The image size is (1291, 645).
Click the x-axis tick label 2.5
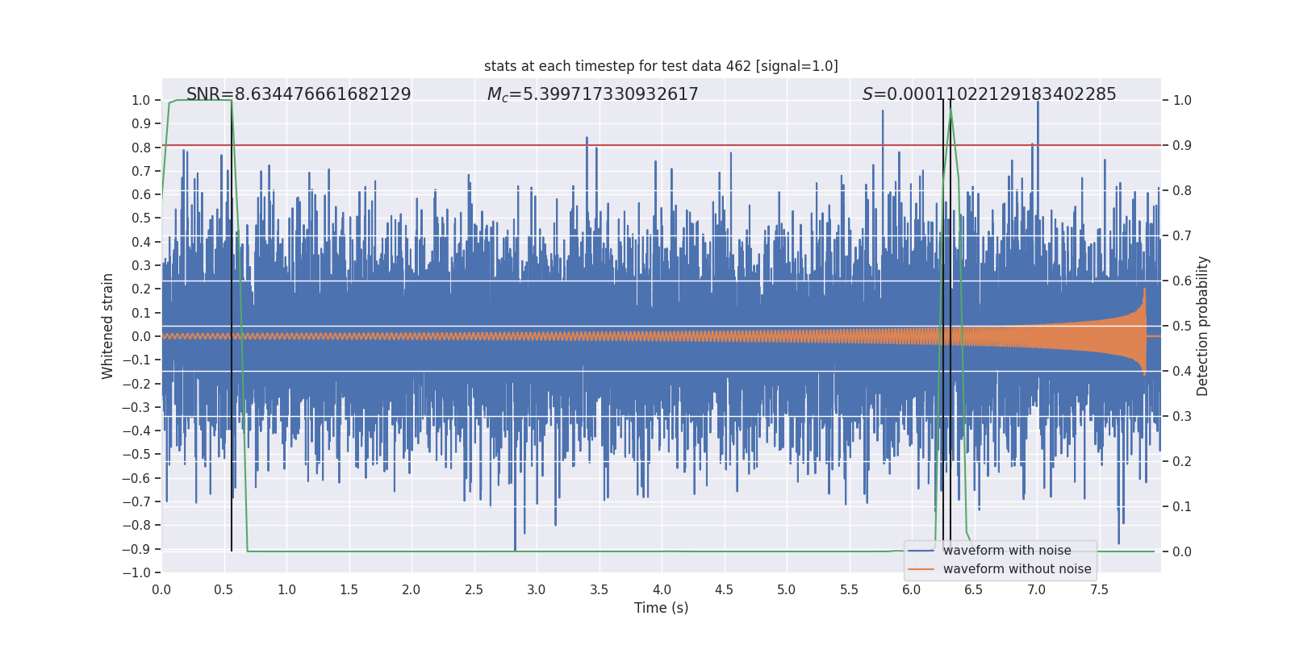point(474,590)
